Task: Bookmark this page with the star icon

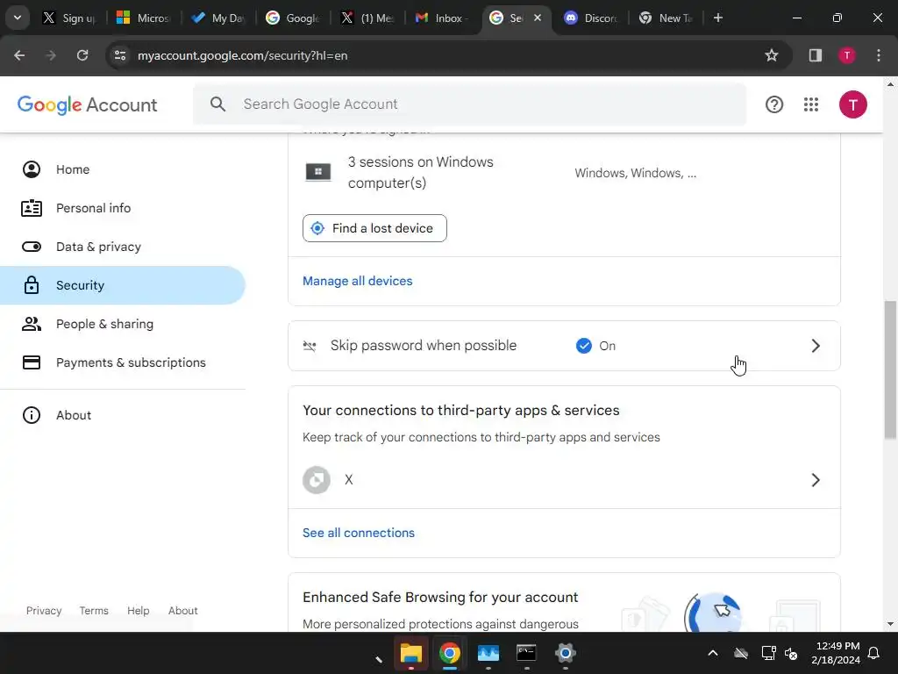Action: point(772,55)
